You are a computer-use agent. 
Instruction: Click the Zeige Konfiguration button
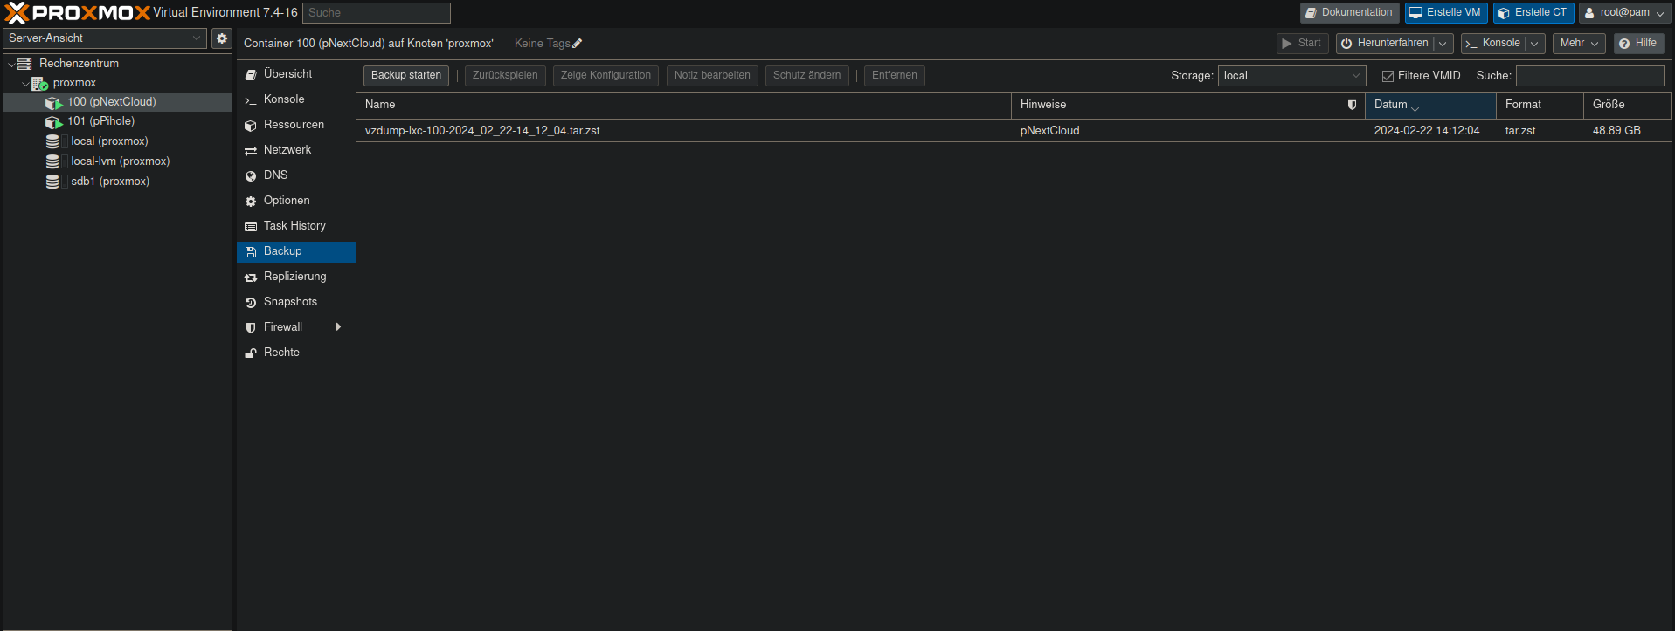point(606,76)
